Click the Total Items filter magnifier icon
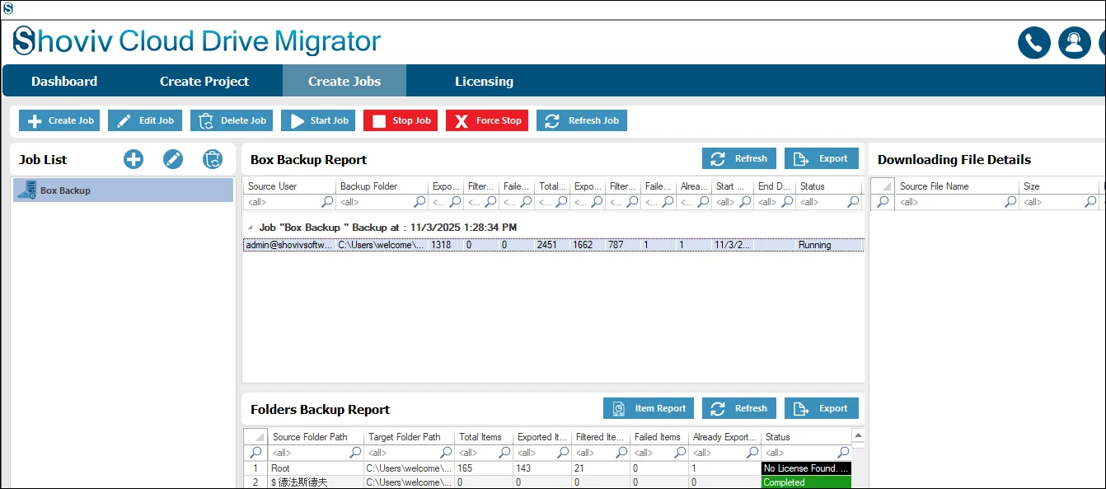Viewport: 1106px width, 489px height. 504,453
